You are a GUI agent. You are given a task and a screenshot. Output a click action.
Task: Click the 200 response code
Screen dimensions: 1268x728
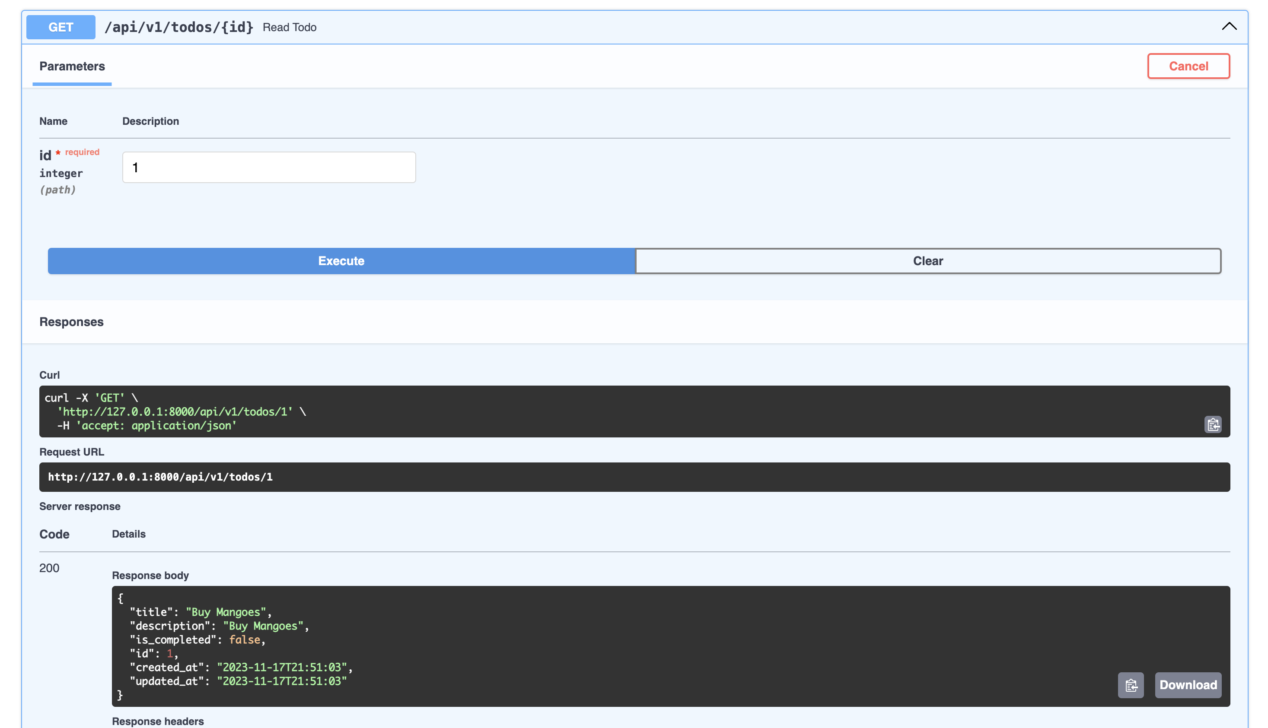click(49, 568)
